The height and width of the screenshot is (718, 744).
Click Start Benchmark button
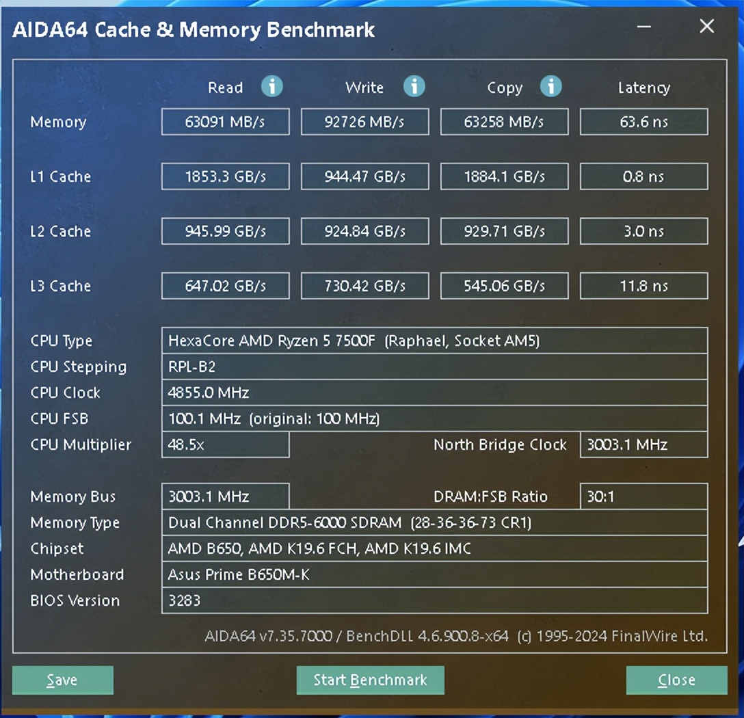tap(370, 680)
